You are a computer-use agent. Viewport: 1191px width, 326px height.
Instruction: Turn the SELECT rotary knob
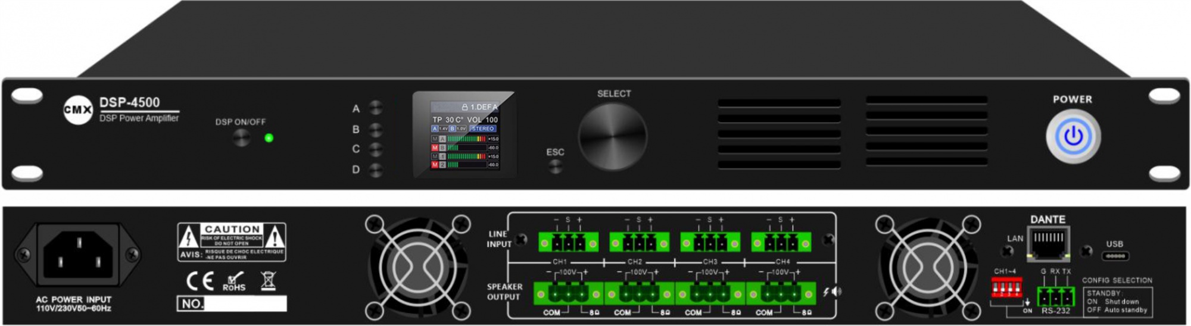[613, 136]
